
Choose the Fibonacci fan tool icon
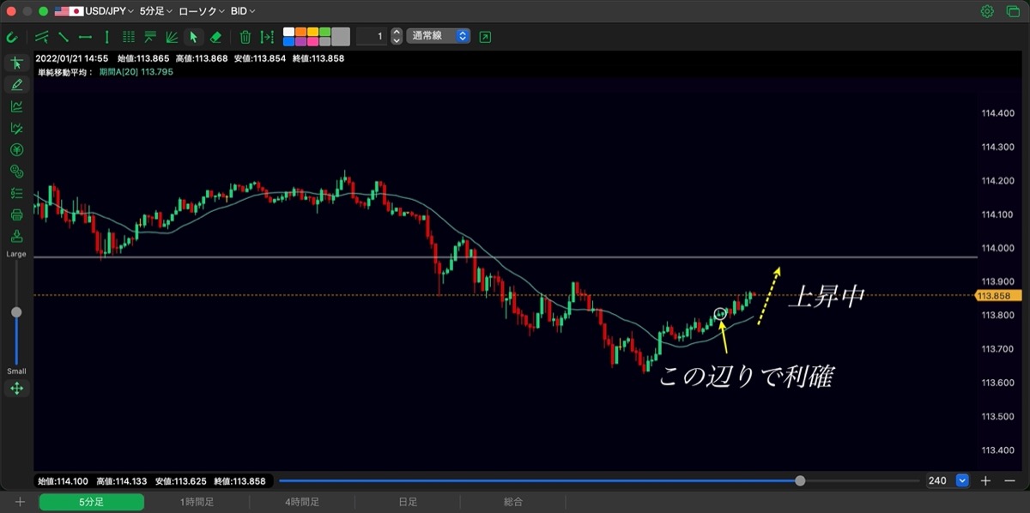click(x=172, y=37)
